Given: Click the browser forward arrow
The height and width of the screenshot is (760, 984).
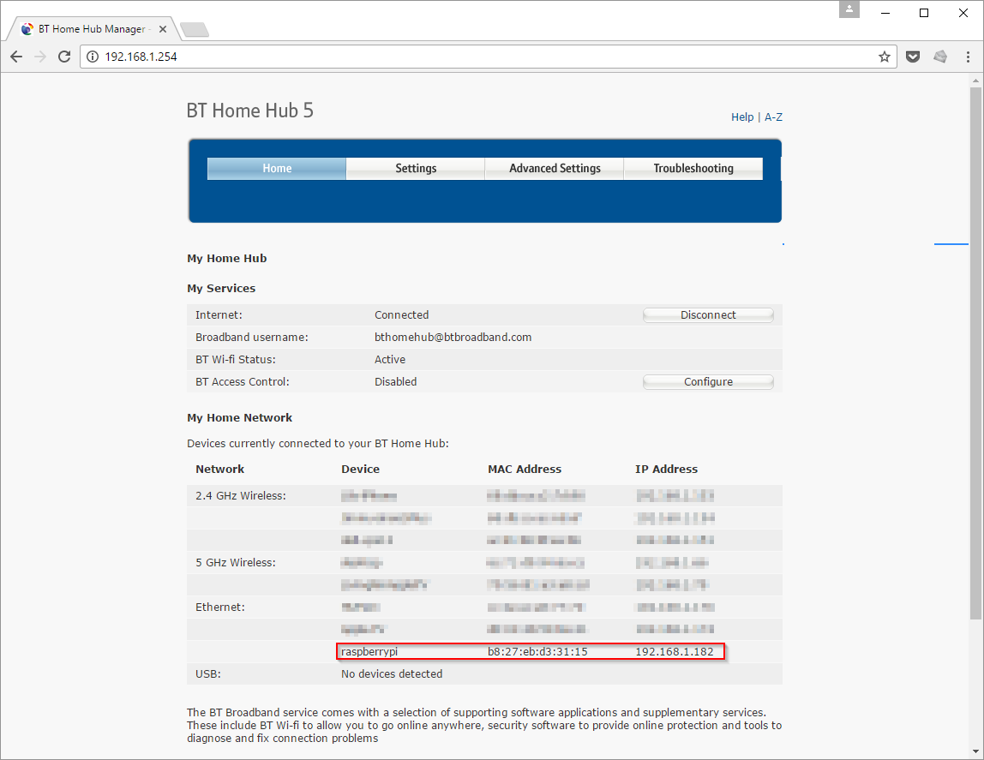Looking at the screenshot, I should pyautogui.click(x=40, y=57).
